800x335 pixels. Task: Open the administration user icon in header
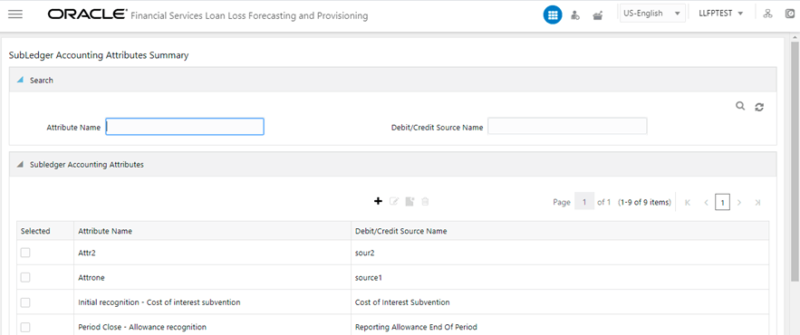[575, 15]
